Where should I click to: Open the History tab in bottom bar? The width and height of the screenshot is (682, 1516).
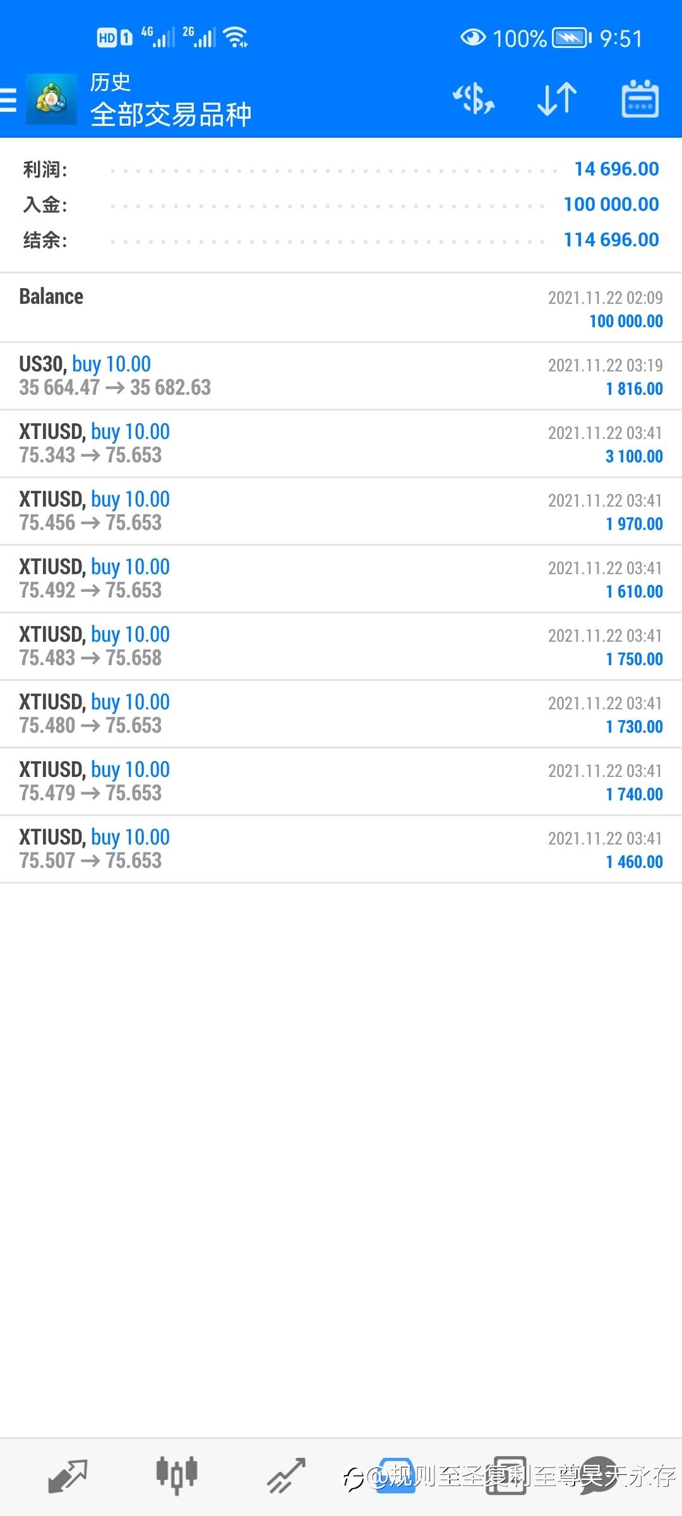point(396,1476)
